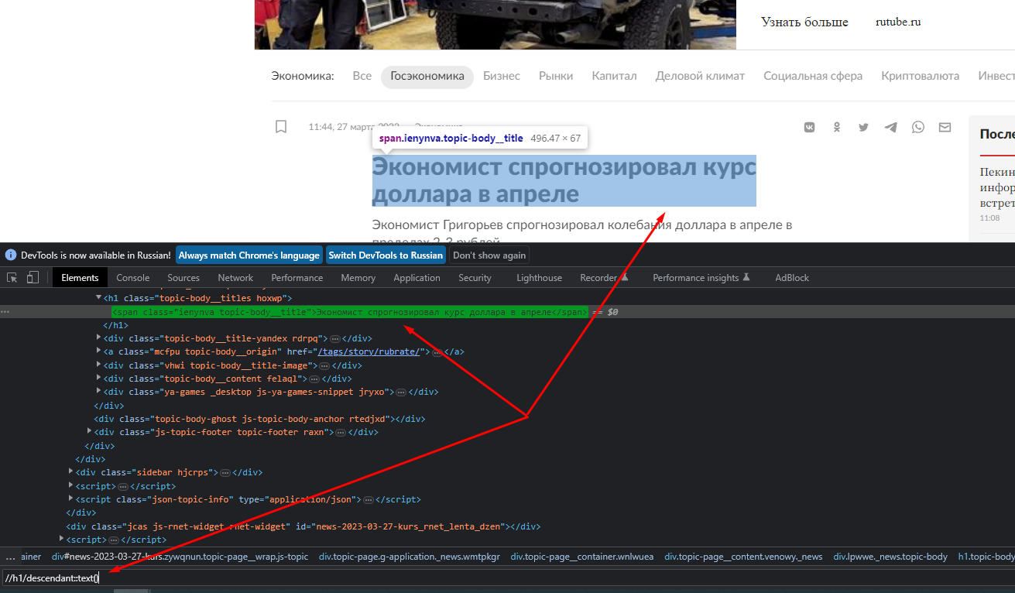Viewport: 1015px width, 593px height.
Task: Share the article on Odnoklassniki
Action: coord(837,127)
